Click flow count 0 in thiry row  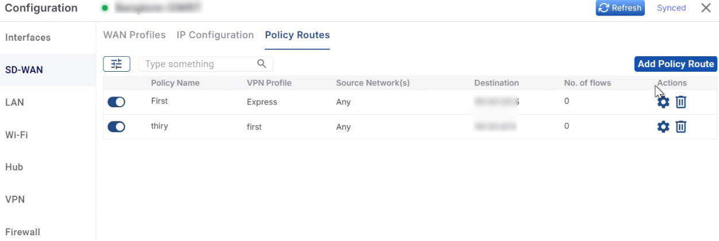(566, 126)
